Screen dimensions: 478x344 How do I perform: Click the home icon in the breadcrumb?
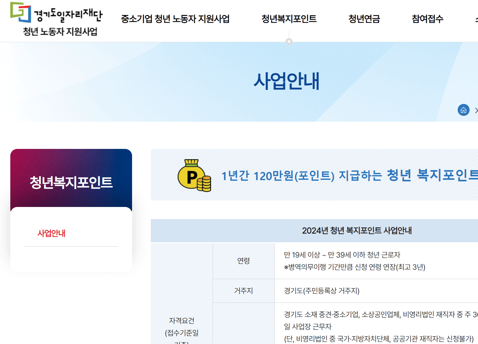tap(463, 110)
